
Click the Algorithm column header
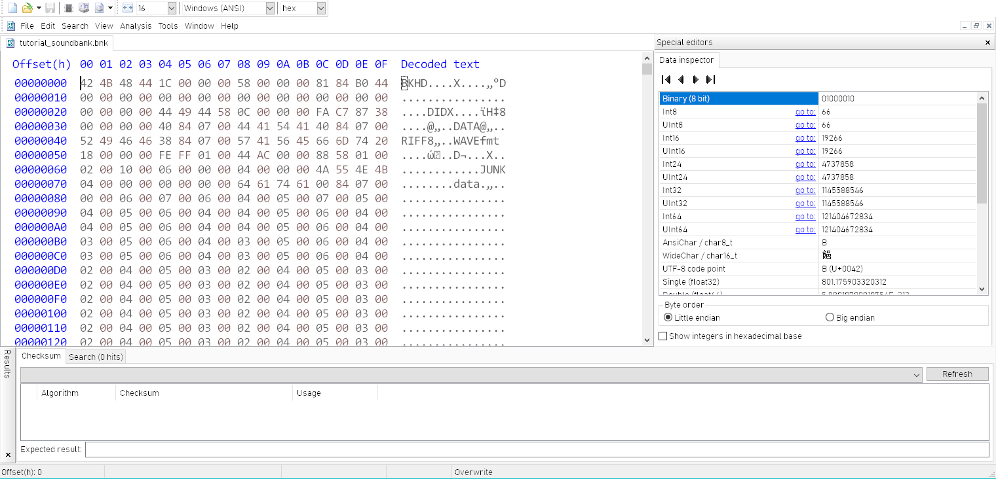point(77,393)
